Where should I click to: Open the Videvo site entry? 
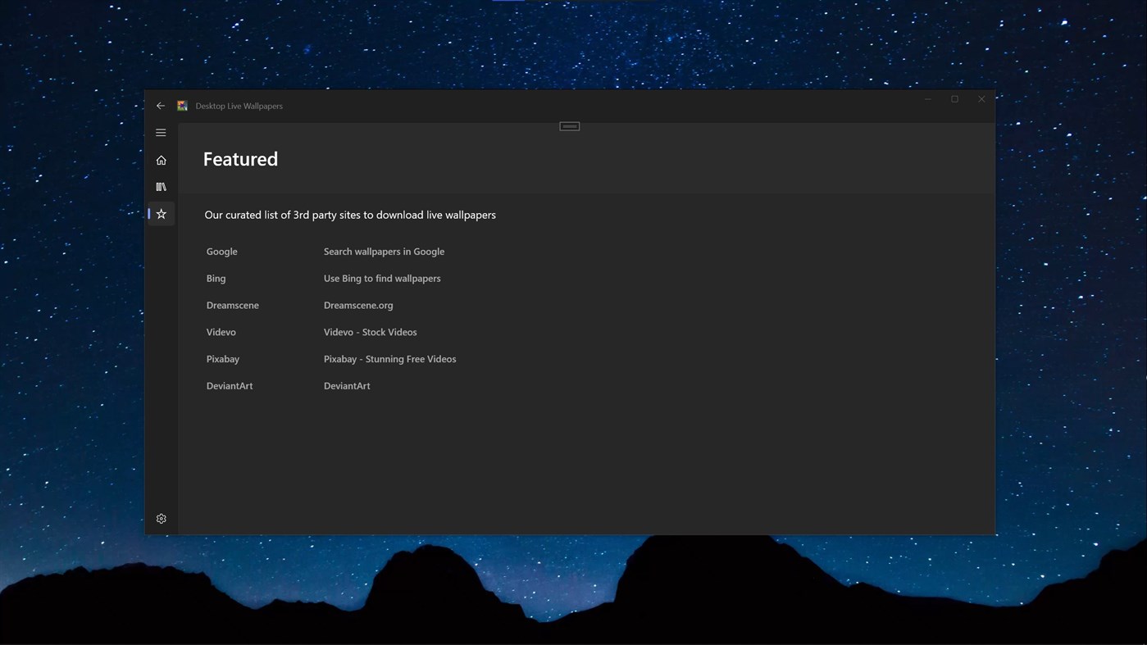tap(221, 332)
